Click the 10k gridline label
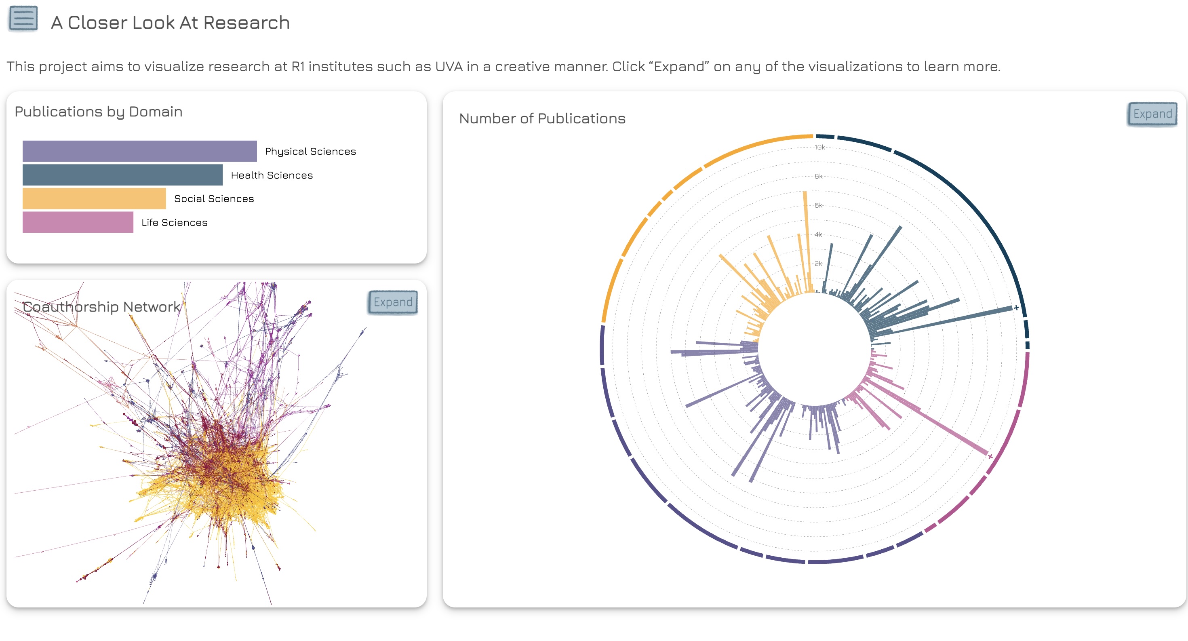 819,147
